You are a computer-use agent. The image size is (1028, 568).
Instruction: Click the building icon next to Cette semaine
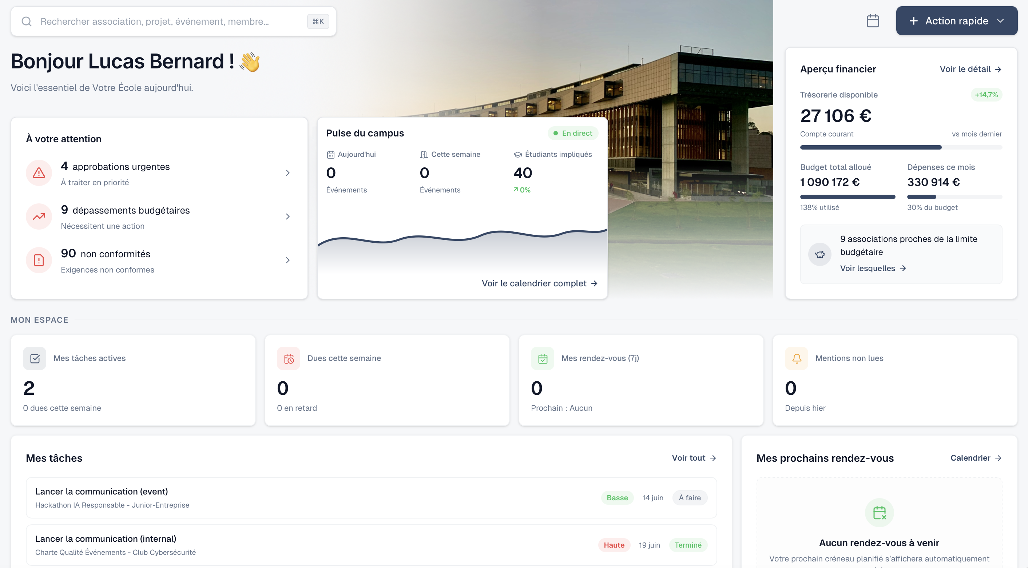tap(424, 155)
